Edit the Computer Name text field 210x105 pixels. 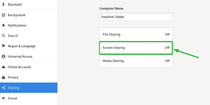[136, 17]
